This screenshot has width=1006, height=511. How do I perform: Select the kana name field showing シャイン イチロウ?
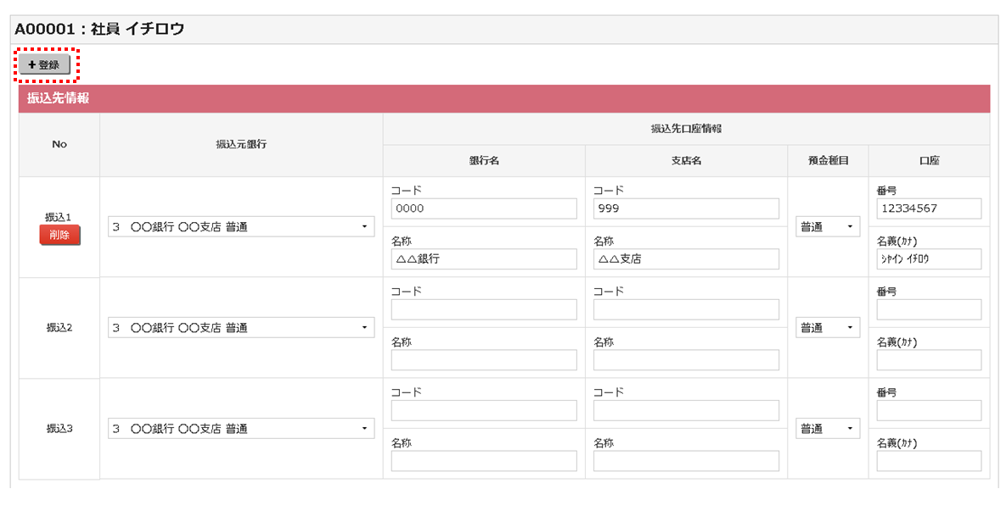929,258
